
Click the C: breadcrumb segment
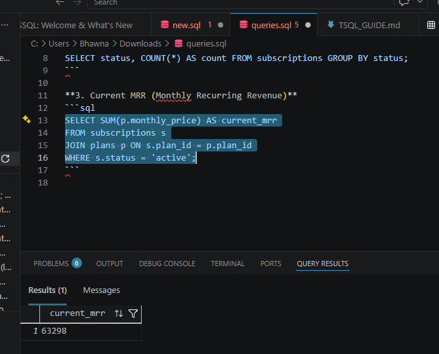(34, 44)
